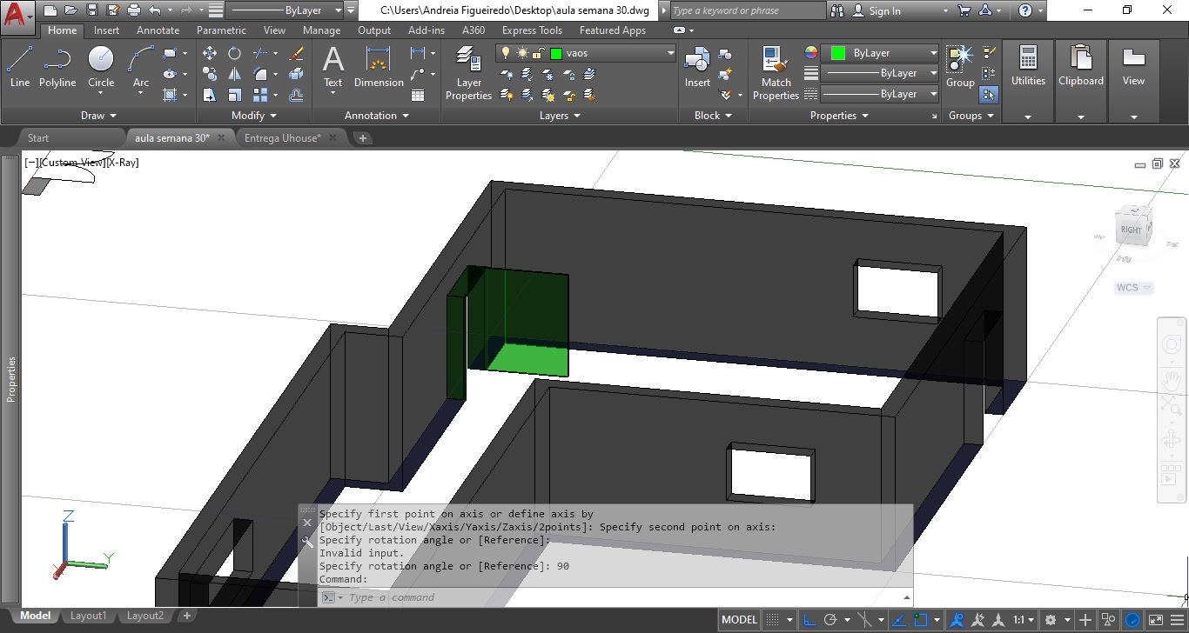Expand the Layers panel dropdown
The image size is (1189, 633).
[559, 115]
